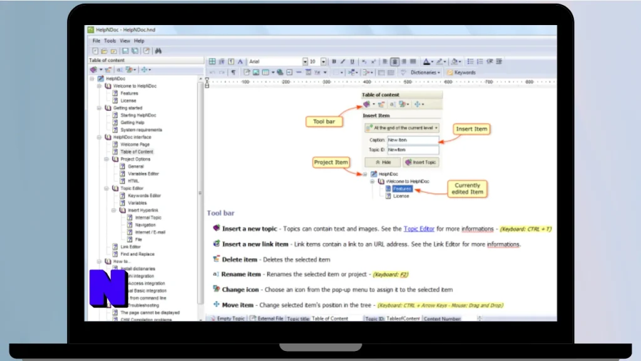Click the grid icon left of font box
The width and height of the screenshot is (641, 361).
click(212, 61)
